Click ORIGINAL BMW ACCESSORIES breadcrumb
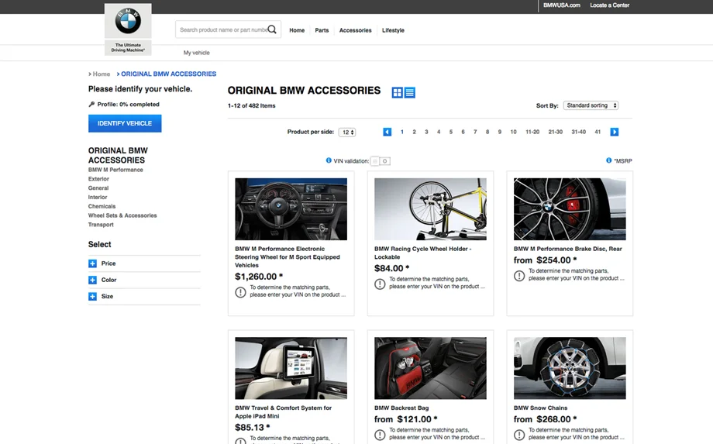The image size is (713, 444). point(168,74)
